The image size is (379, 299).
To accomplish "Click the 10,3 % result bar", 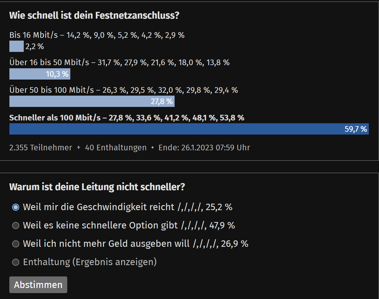I will click(x=40, y=74).
